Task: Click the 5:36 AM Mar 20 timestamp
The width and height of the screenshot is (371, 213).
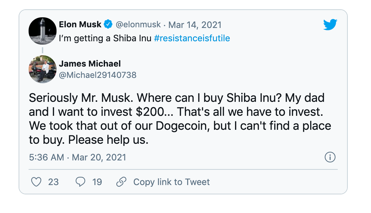Action: pos(77,157)
